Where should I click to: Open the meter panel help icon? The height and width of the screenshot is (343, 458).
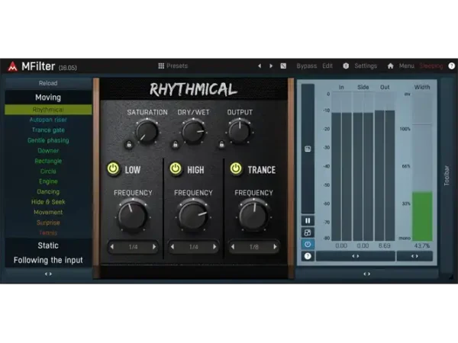point(308,256)
